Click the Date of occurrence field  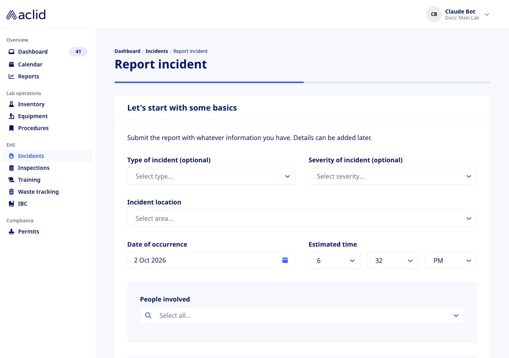pyautogui.click(x=212, y=260)
